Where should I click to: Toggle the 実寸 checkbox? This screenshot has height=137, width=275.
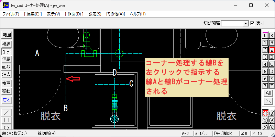[x=252, y=23]
